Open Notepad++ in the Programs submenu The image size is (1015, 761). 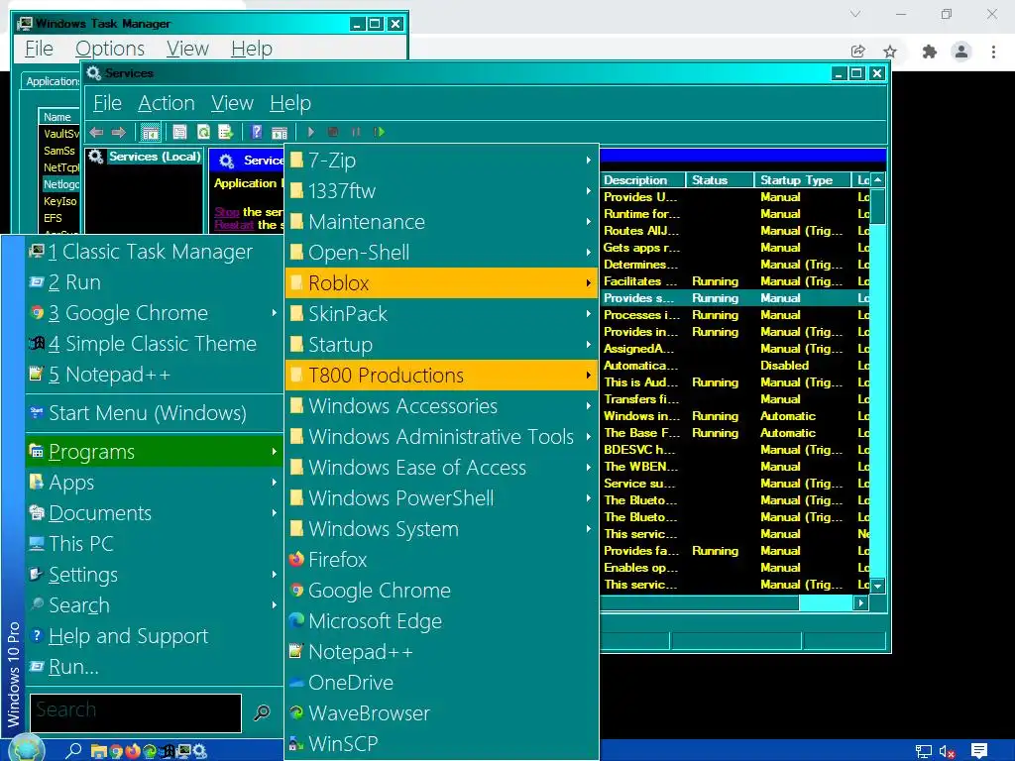point(441,652)
